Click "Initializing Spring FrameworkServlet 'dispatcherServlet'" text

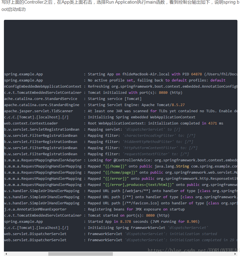click(x=148, y=228)
